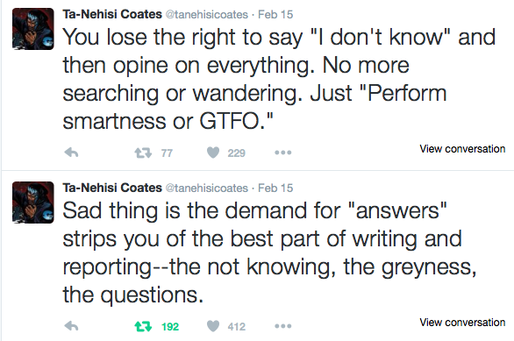The height and width of the screenshot is (341, 514).
Task: View conversation for the second tweet
Action: [462, 323]
